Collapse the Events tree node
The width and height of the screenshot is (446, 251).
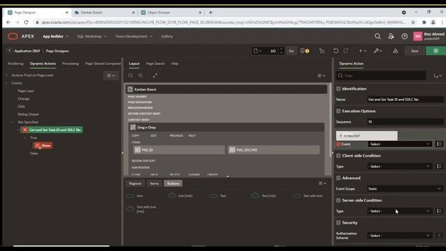pyautogui.click(x=6, y=83)
